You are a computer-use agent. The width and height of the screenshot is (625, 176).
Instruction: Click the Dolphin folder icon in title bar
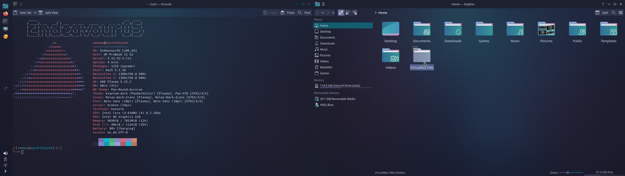click(317, 4)
